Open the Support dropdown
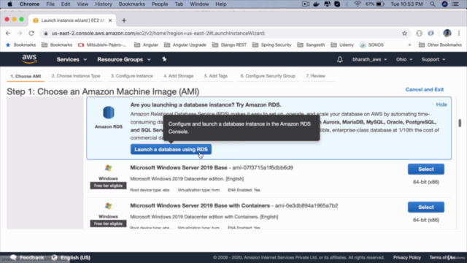 (x=433, y=59)
